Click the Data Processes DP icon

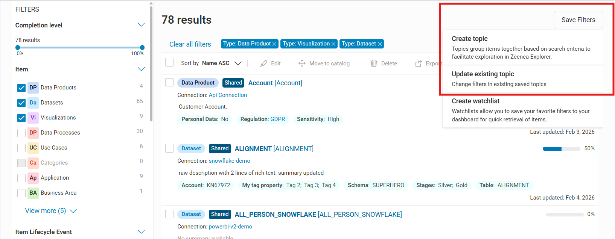pyautogui.click(x=33, y=133)
